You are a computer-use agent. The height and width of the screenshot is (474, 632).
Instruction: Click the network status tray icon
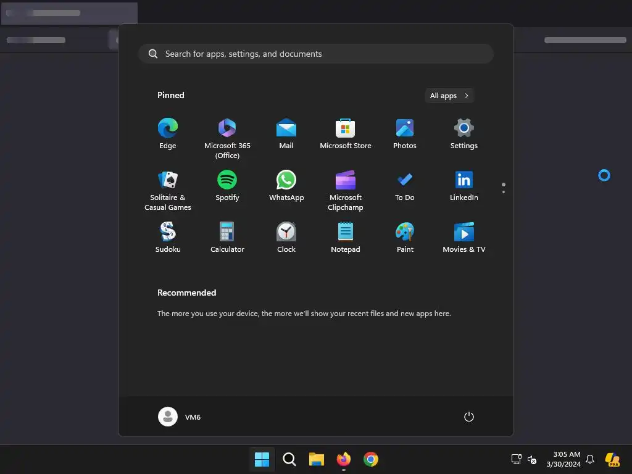coord(517,459)
